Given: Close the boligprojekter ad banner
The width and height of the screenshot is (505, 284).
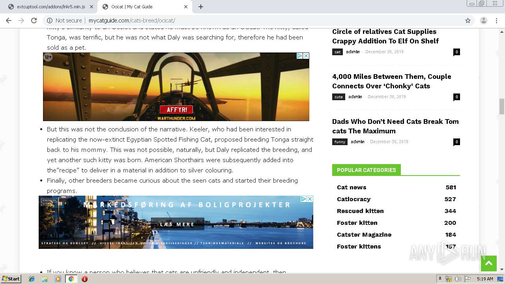Looking at the screenshot, I should point(310,199).
